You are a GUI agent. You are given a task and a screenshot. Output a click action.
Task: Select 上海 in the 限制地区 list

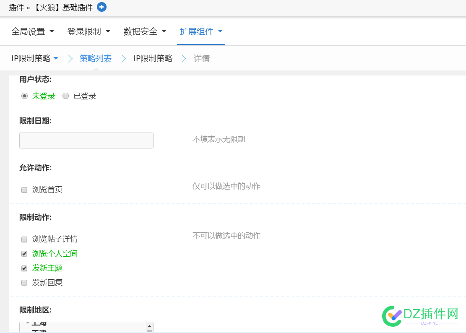(40, 324)
